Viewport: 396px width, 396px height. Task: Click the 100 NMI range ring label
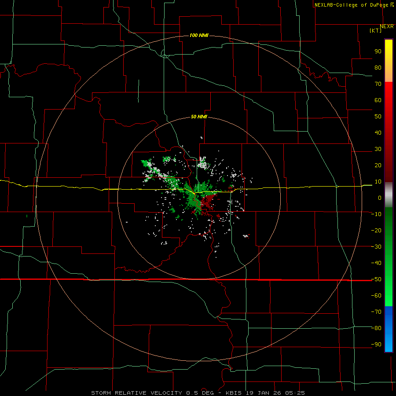[199, 35]
